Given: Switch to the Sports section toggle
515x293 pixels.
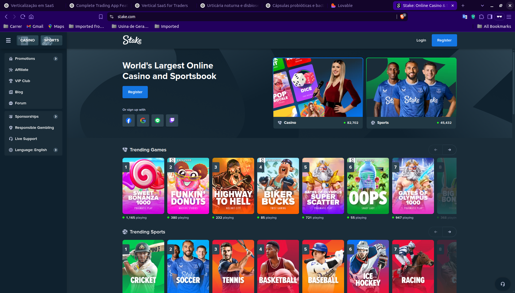Looking at the screenshot, I should 51,40.
